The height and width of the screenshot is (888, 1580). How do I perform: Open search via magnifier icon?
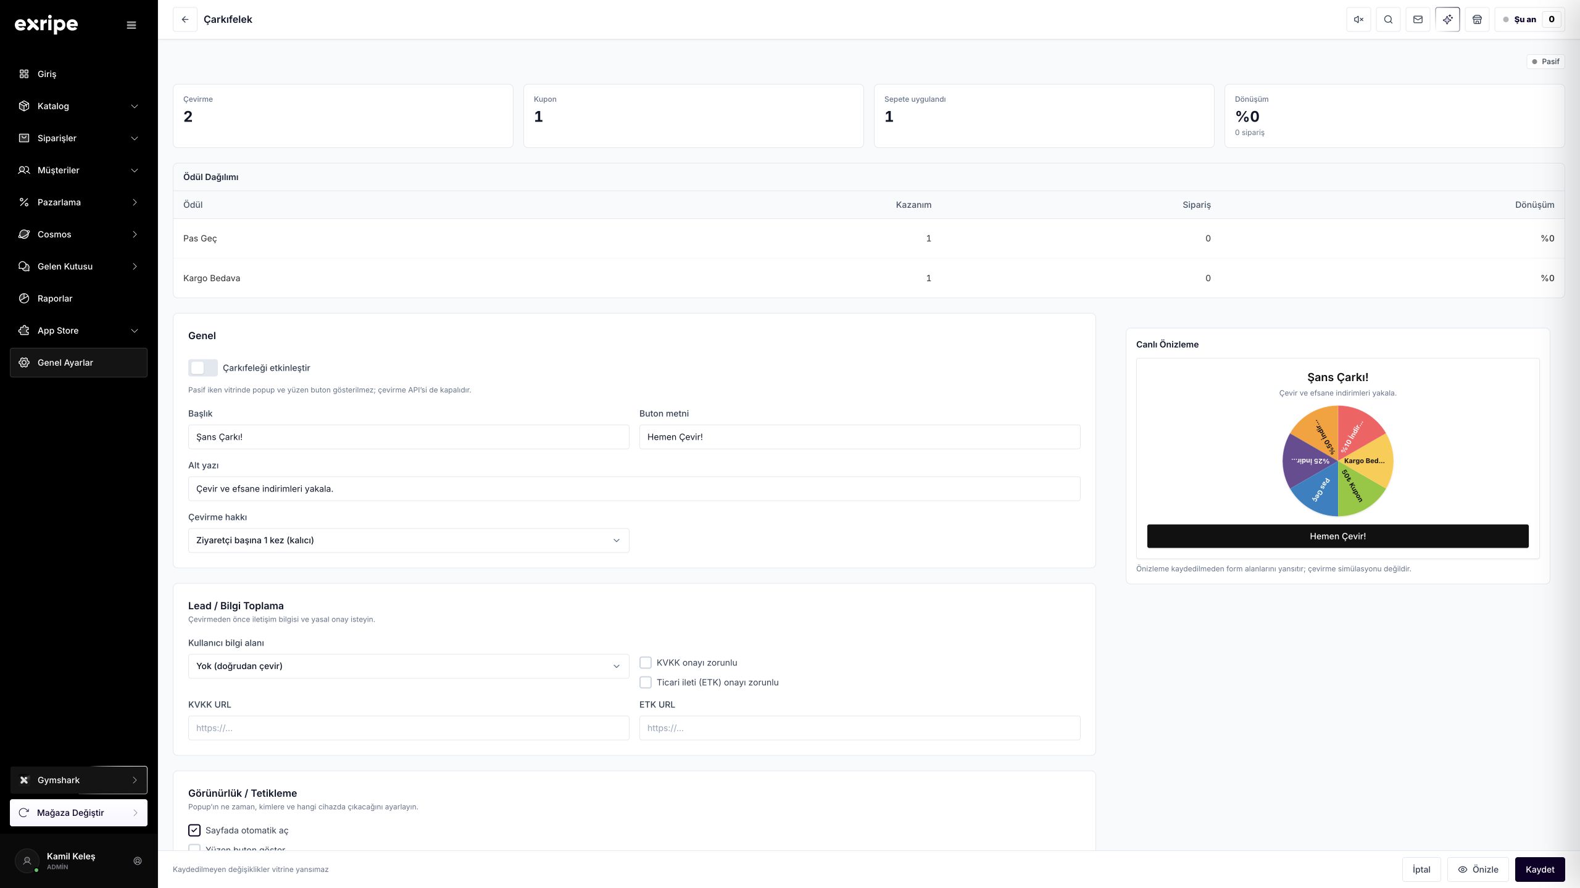click(x=1388, y=19)
